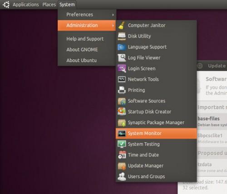Open the Preferences submenu

pyautogui.click(x=87, y=15)
